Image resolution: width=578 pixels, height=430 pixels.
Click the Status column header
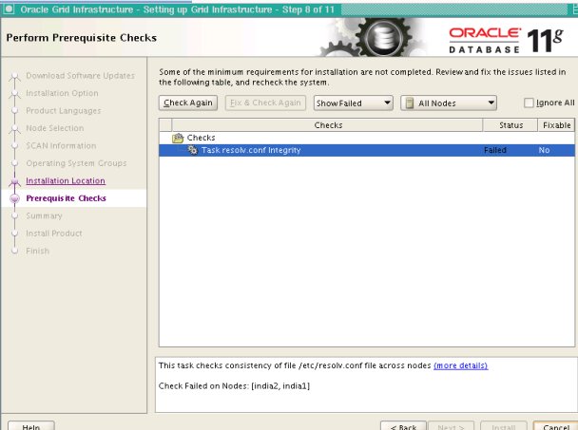(x=511, y=125)
